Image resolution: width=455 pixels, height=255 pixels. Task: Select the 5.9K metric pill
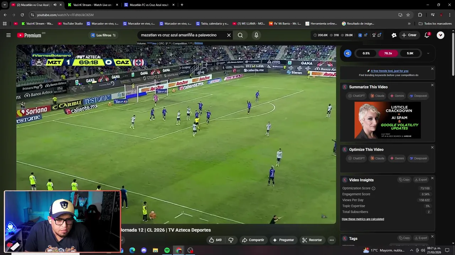[x=410, y=53]
